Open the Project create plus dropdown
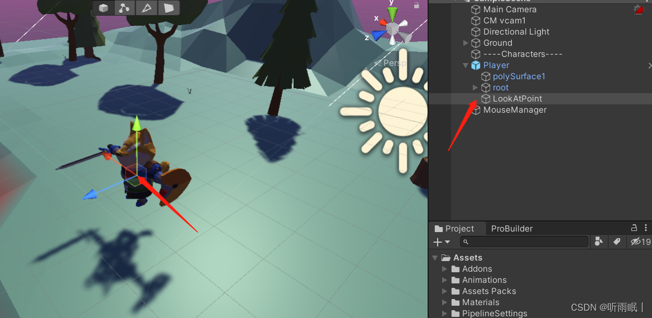This screenshot has height=318, width=652. (442, 242)
